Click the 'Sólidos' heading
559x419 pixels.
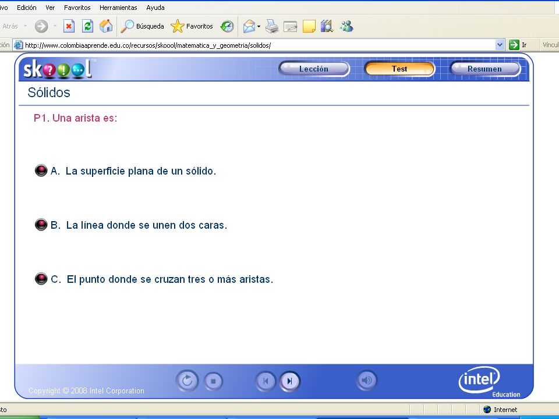point(49,93)
